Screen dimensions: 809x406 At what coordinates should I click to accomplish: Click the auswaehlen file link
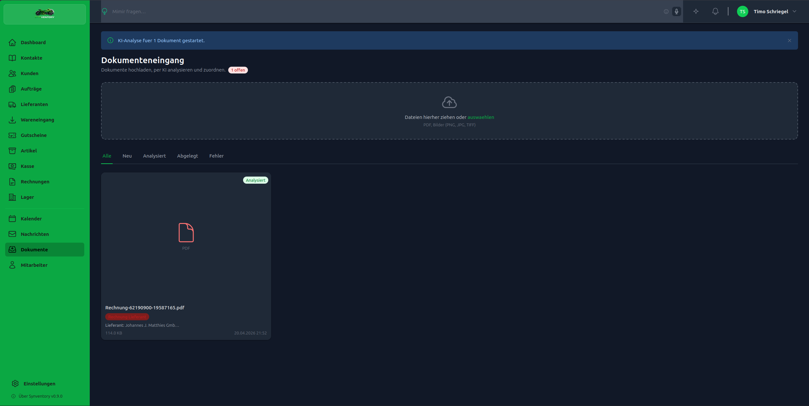[x=481, y=117]
